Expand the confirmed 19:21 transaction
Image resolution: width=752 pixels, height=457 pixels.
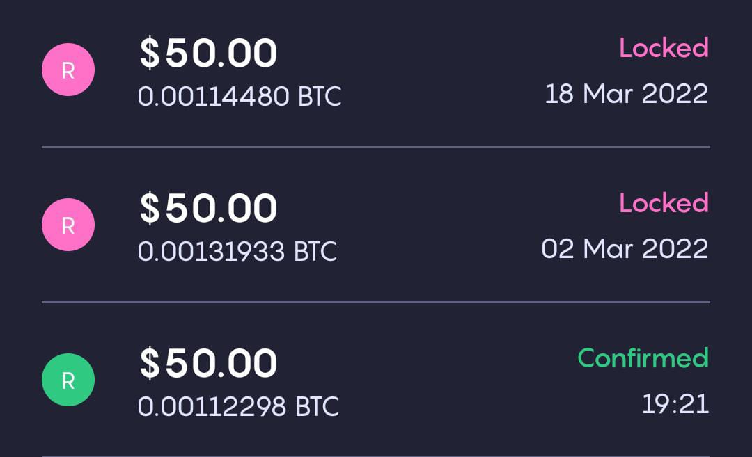click(376, 379)
